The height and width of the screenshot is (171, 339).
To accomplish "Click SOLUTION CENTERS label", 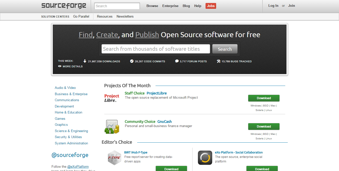I will click(55, 17).
